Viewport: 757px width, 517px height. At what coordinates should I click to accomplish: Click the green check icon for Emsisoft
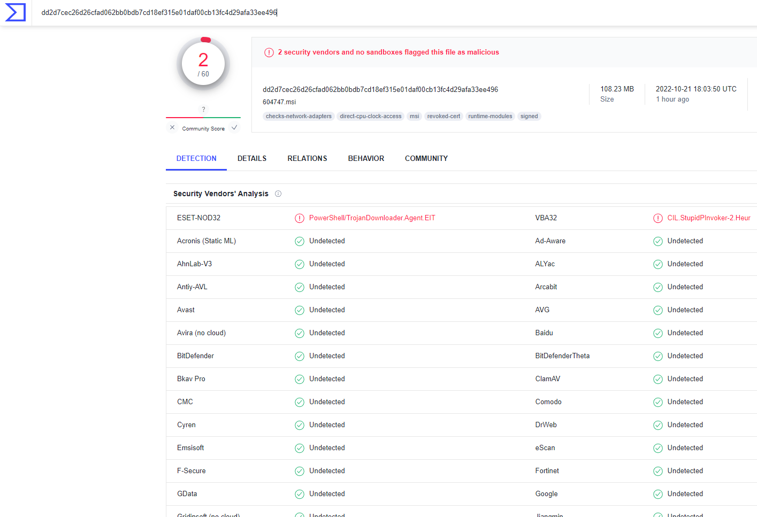tap(300, 448)
